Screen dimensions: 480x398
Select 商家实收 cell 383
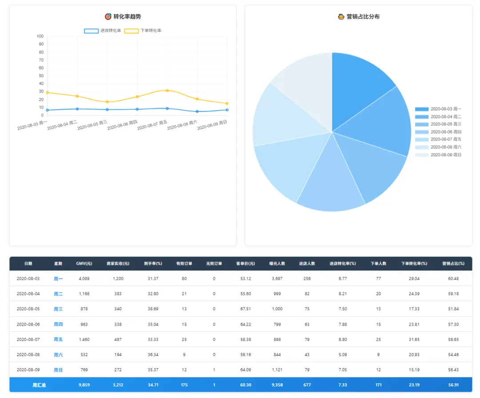[118, 294]
